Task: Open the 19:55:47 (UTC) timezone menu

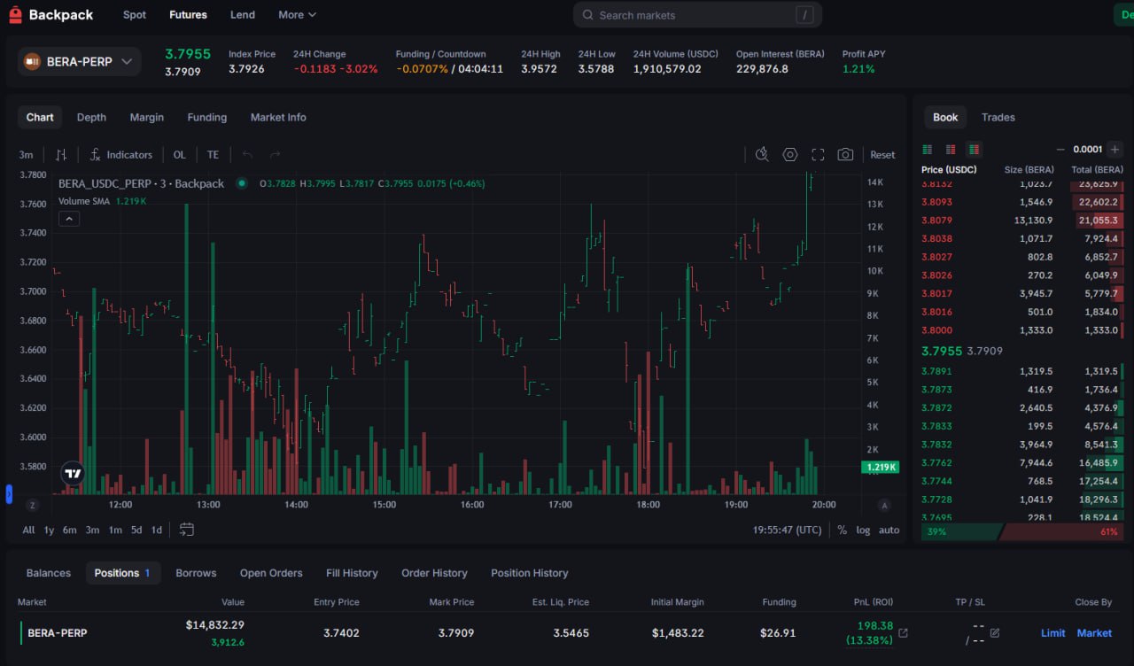Action: (x=788, y=530)
